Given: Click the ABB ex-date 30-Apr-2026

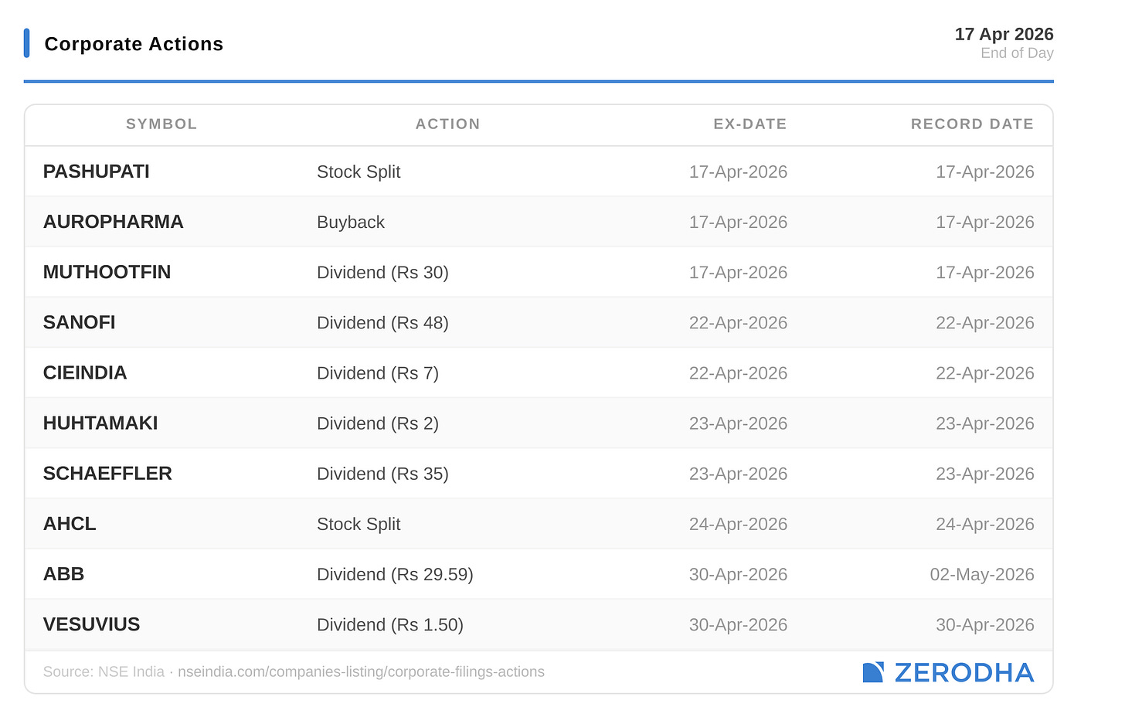Looking at the screenshot, I should click(738, 575).
